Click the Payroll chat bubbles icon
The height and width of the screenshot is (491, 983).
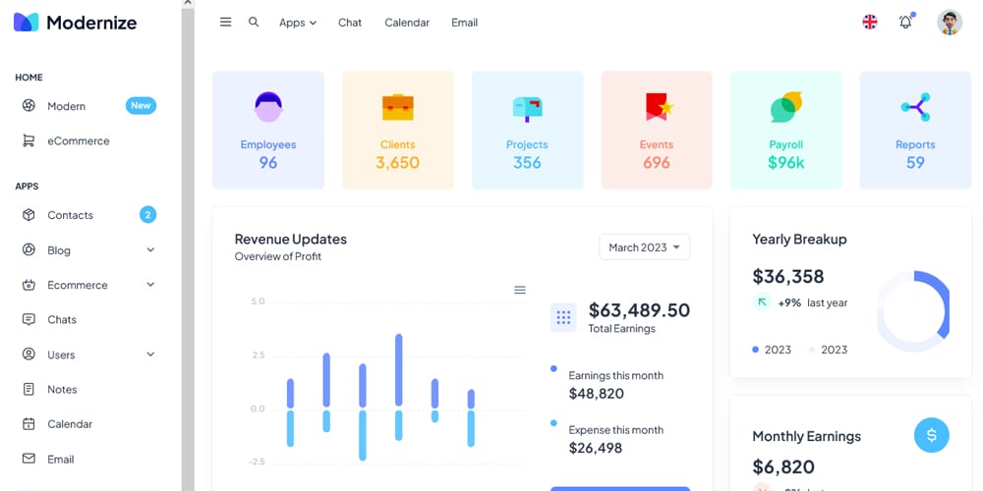pos(786,107)
